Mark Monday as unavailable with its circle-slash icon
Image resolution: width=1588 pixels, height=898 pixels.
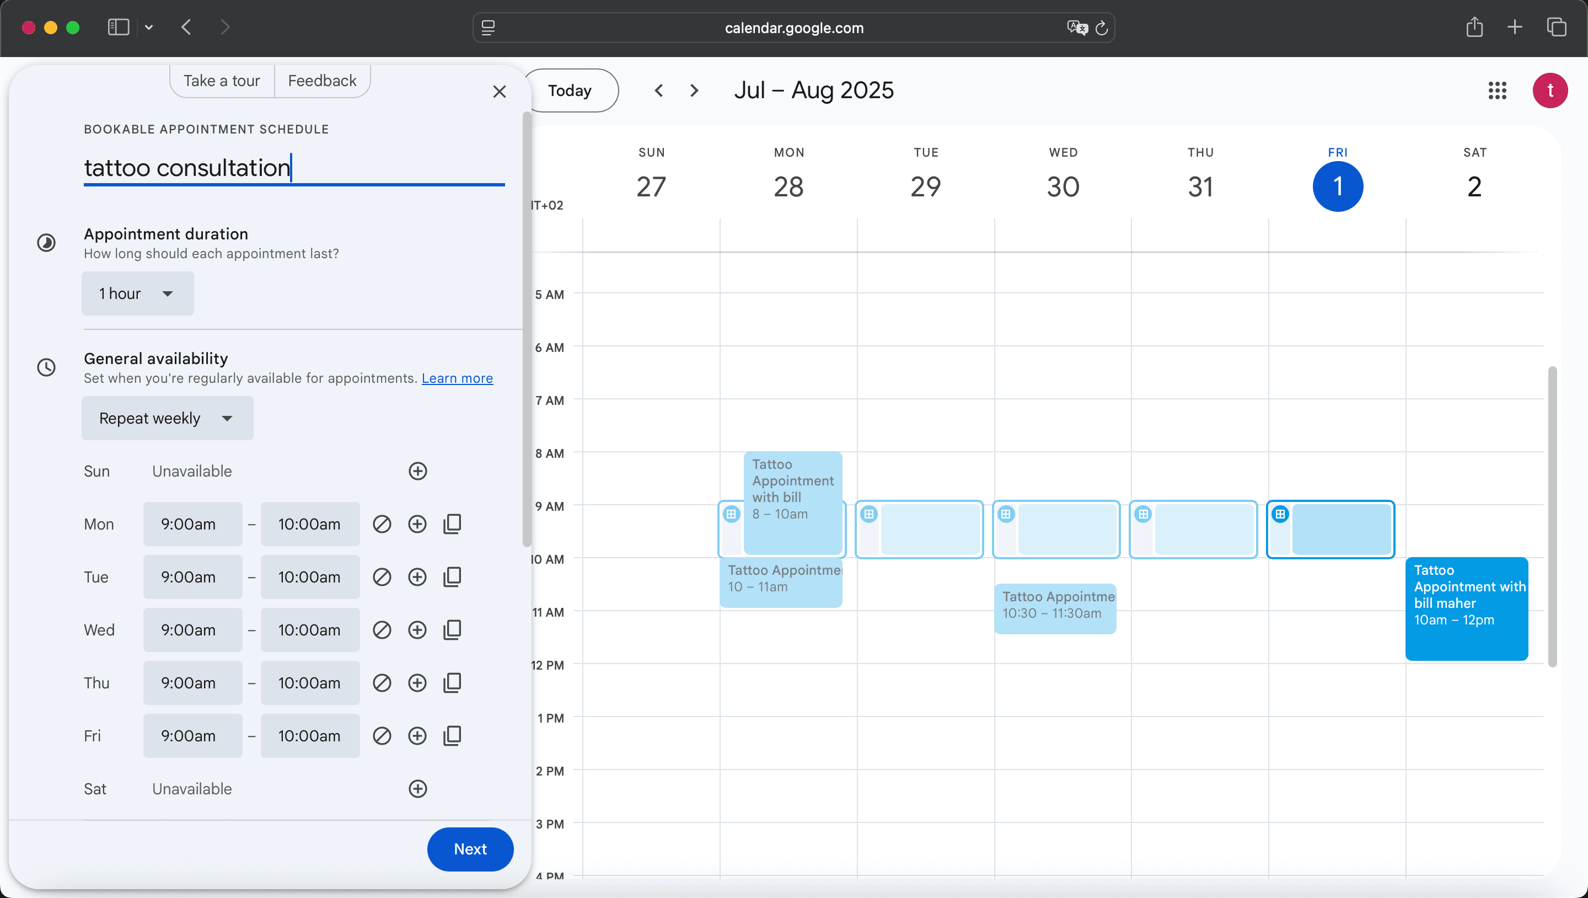[382, 524]
